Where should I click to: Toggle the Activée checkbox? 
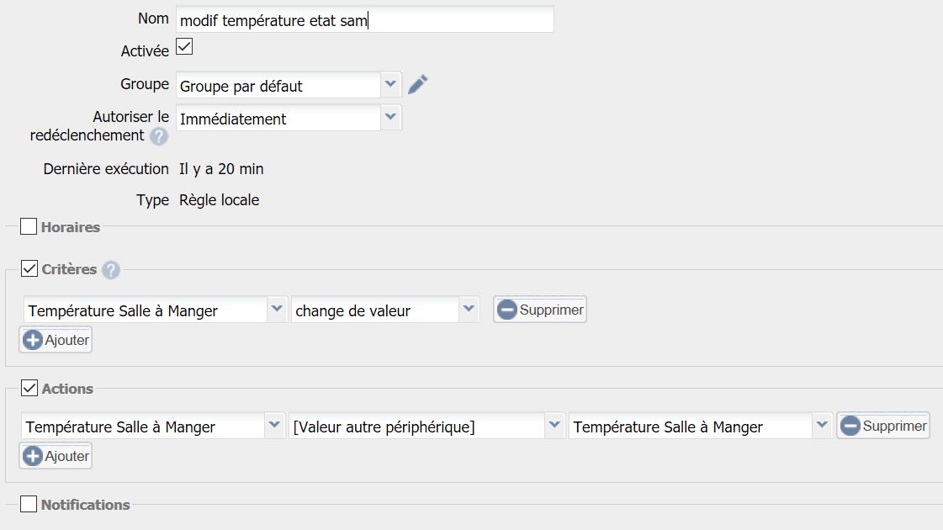click(x=184, y=47)
